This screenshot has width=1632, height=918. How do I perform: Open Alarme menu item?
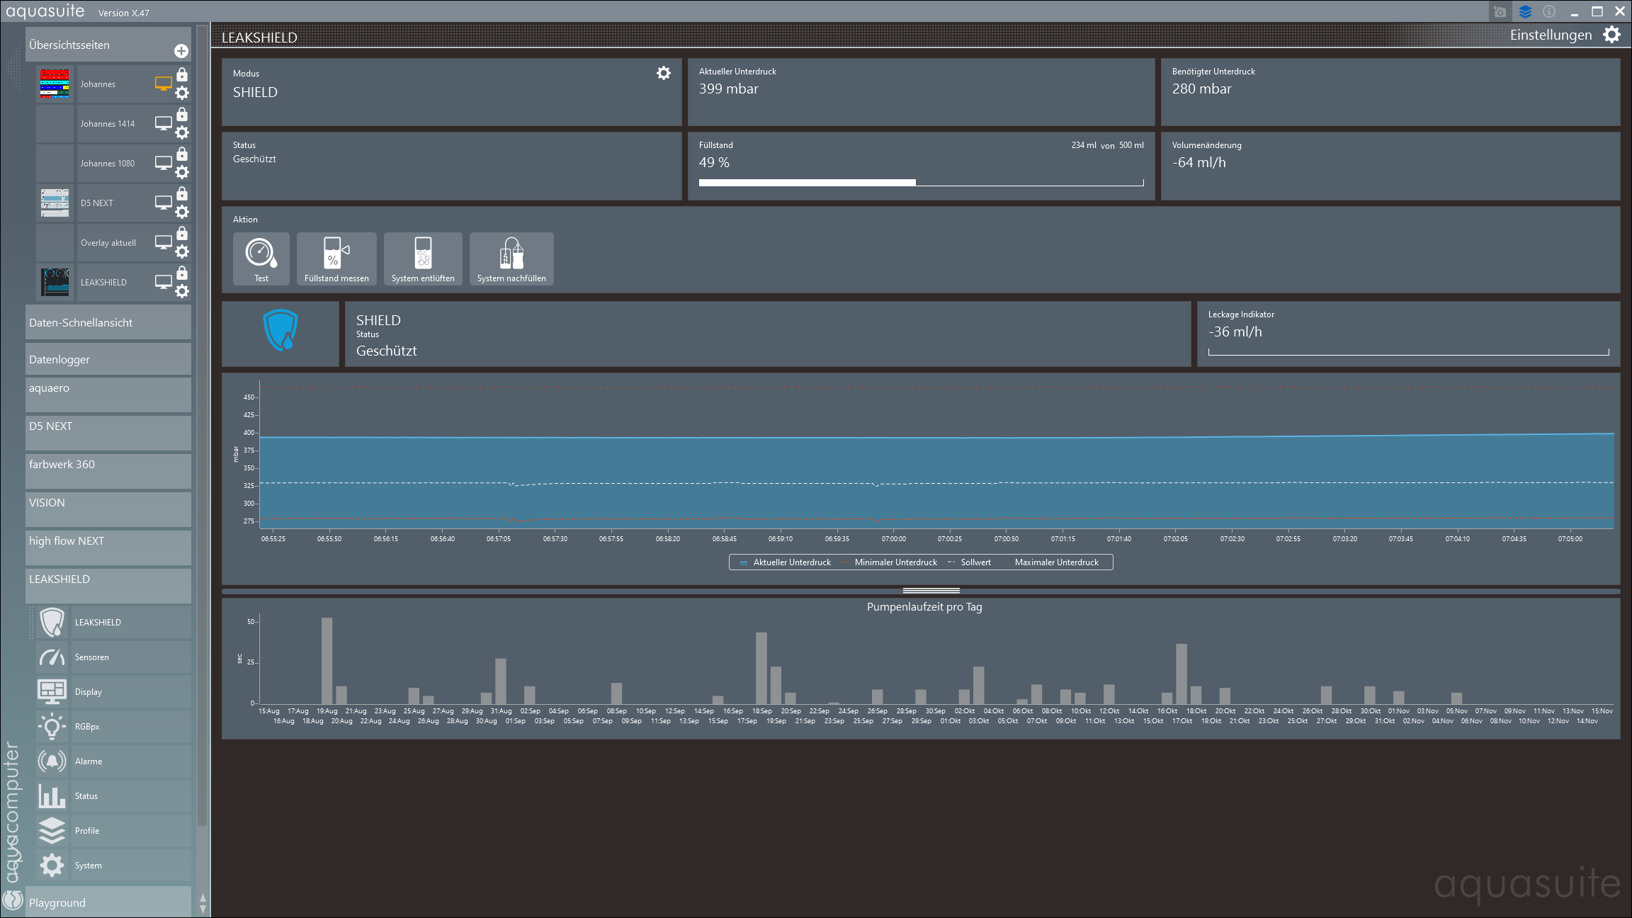tap(113, 761)
